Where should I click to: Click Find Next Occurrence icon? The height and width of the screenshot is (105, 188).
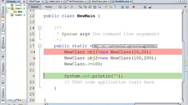(90, 7)
